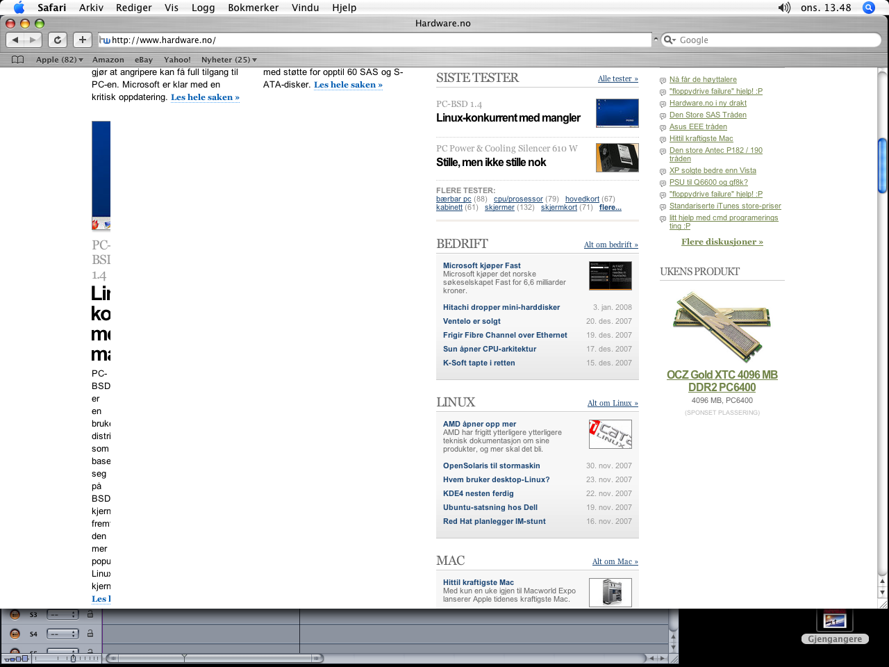Reload the Hardware.no page
Image resolution: width=889 pixels, height=667 pixels.
tap(58, 40)
